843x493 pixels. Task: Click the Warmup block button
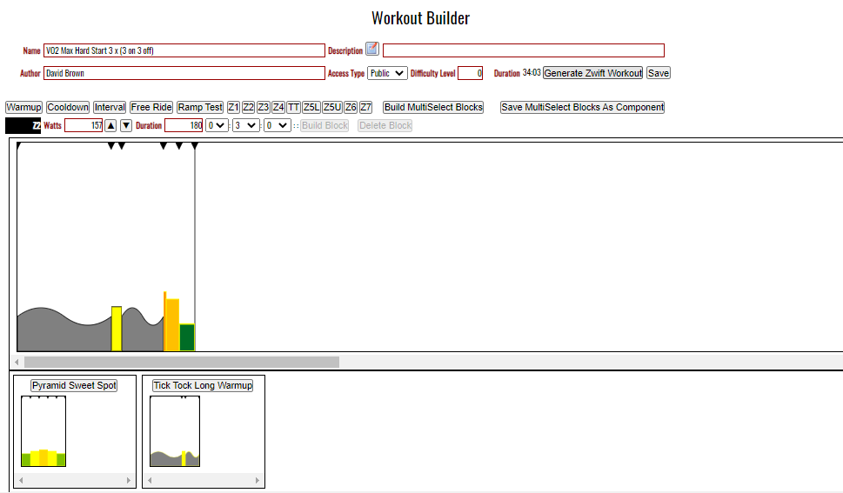tap(23, 107)
